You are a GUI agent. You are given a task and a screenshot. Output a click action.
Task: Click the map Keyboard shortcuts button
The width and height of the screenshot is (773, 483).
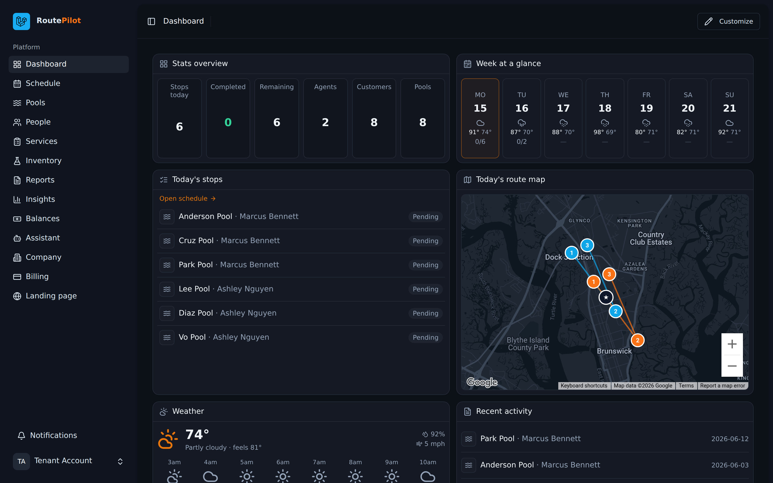(x=584, y=386)
